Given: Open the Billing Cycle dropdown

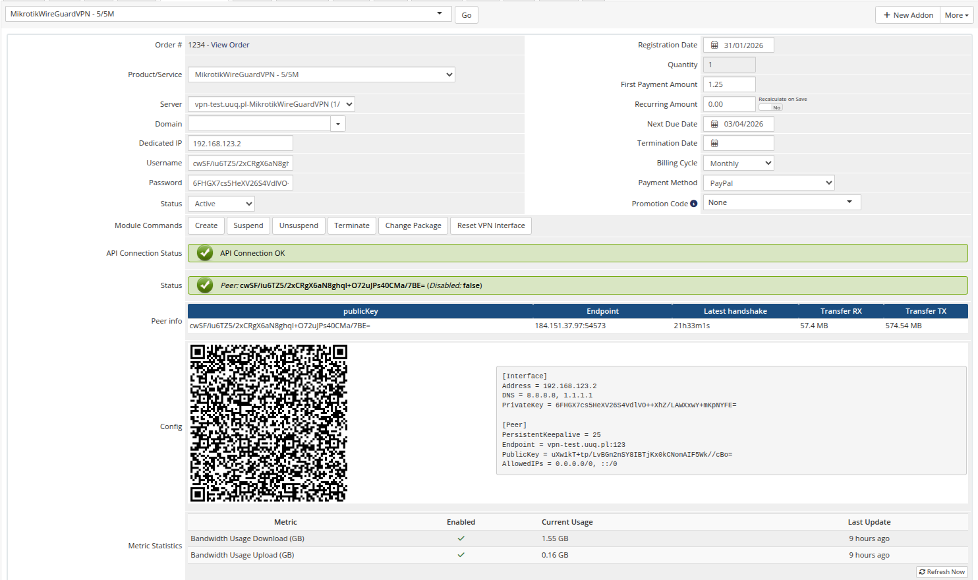Looking at the screenshot, I should [738, 163].
